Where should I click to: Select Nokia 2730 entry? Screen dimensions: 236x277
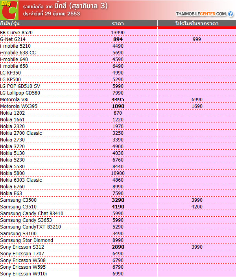[x=12, y=140]
